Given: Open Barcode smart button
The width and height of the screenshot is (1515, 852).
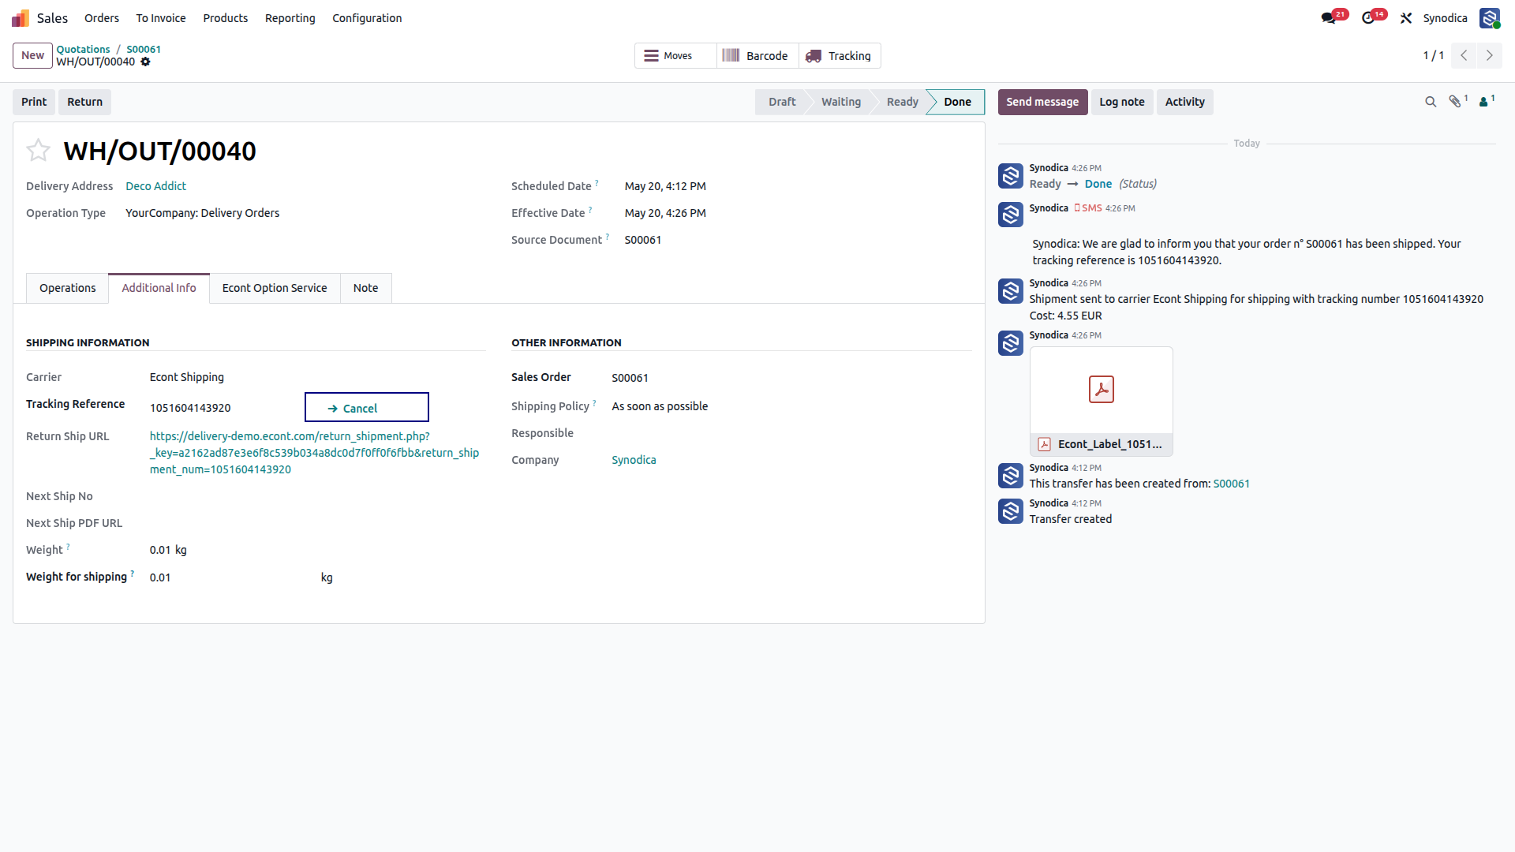Looking at the screenshot, I should point(757,56).
